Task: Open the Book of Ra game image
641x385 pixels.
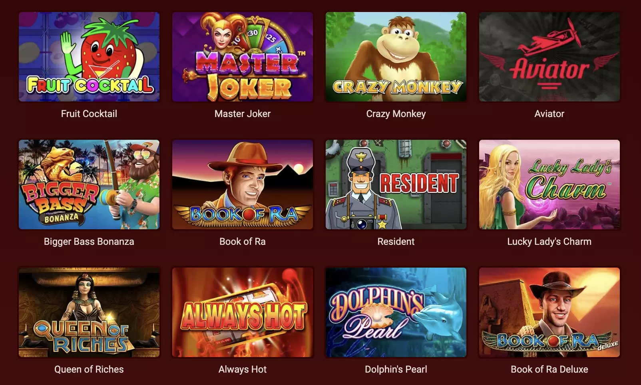Action: tap(243, 185)
